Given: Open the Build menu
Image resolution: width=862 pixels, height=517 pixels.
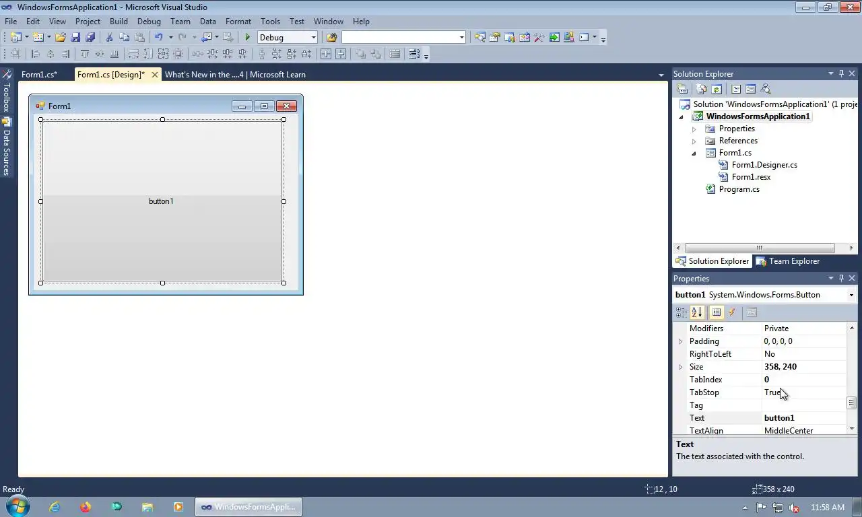Looking at the screenshot, I should click(x=119, y=22).
